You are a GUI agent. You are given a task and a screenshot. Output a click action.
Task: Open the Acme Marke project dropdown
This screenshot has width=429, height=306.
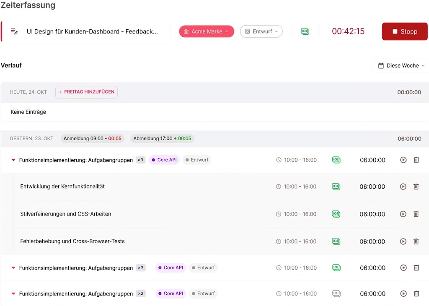coord(207,31)
